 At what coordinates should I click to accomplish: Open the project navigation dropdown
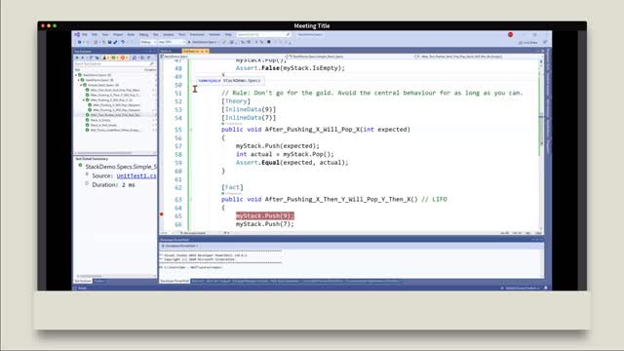pyautogui.click(x=223, y=57)
